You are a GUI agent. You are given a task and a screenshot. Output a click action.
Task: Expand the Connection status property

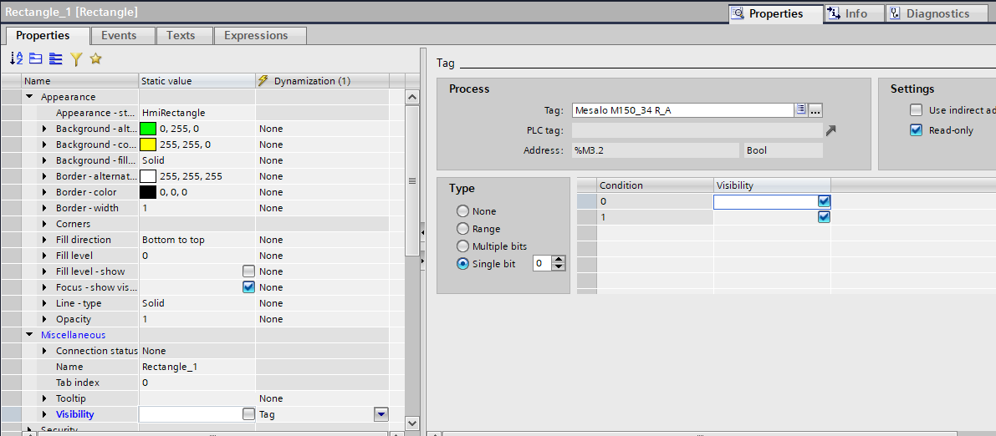(44, 350)
